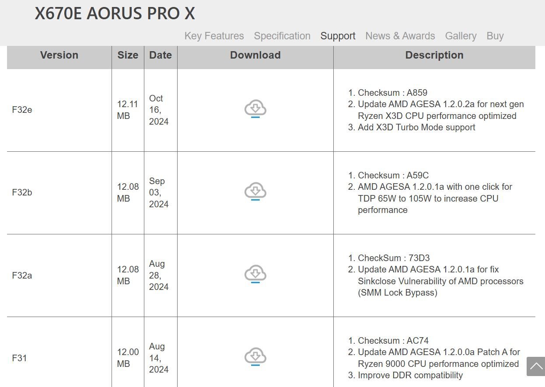Click Checksum : AC74 line
The height and width of the screenshot is (387, 545).
point(393,341)
